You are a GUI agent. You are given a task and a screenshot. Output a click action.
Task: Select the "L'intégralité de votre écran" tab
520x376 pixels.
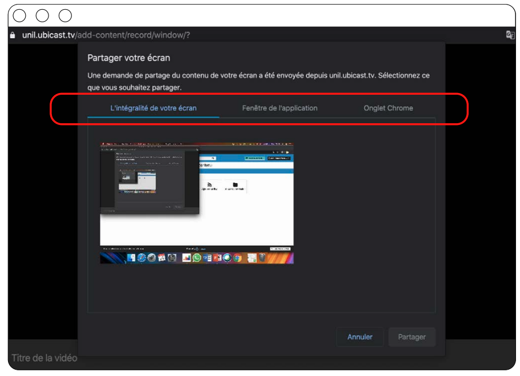click(153, 108)
